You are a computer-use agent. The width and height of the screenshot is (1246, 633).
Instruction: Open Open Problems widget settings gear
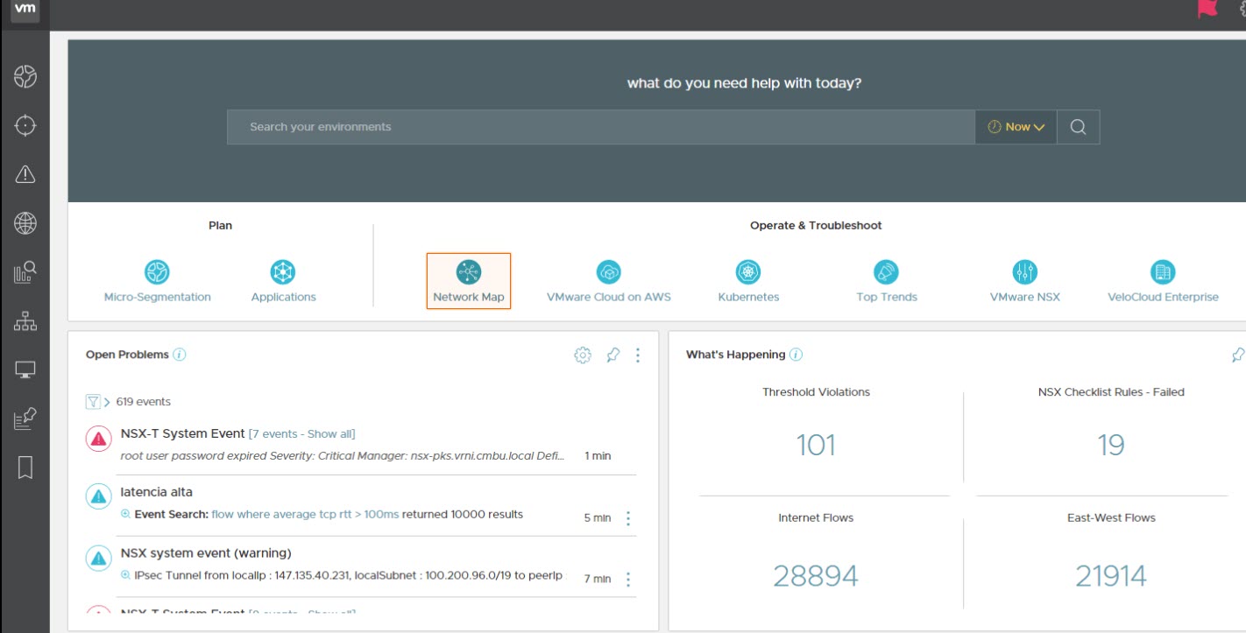[582, 355]
